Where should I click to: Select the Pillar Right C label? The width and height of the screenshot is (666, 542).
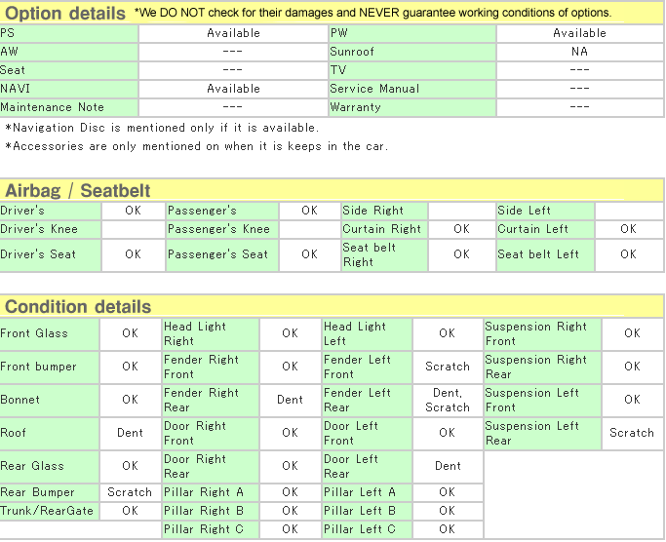(210, 529)
